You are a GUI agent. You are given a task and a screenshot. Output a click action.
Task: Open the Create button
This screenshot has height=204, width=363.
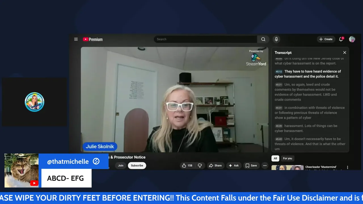click(x=326, y=39)
